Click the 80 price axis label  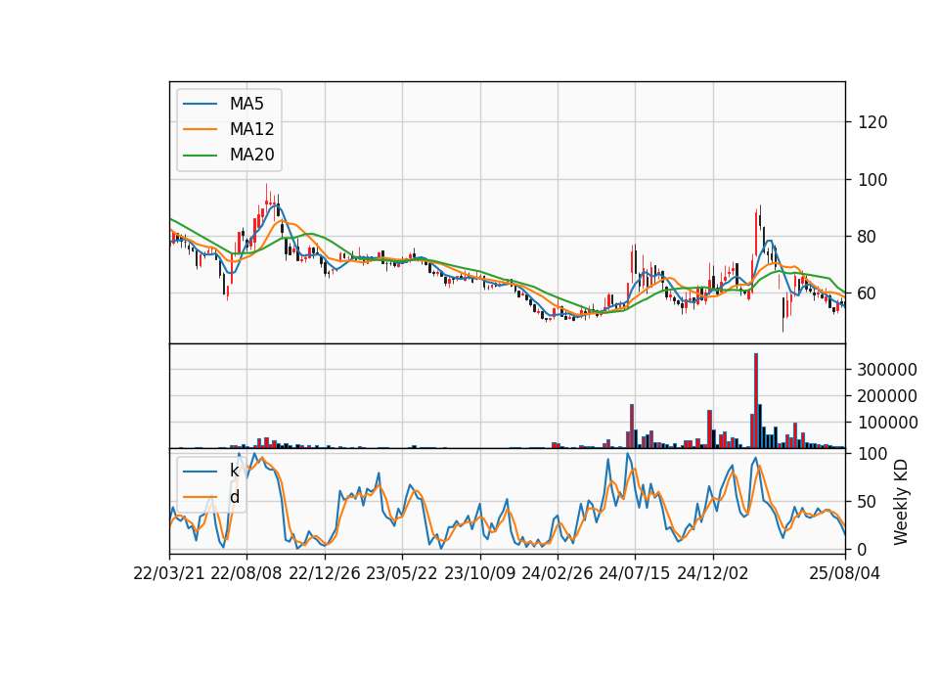pos(868,237)
